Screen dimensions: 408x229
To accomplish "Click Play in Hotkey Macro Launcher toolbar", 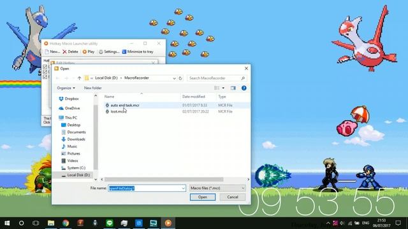I will click(89, 52).
